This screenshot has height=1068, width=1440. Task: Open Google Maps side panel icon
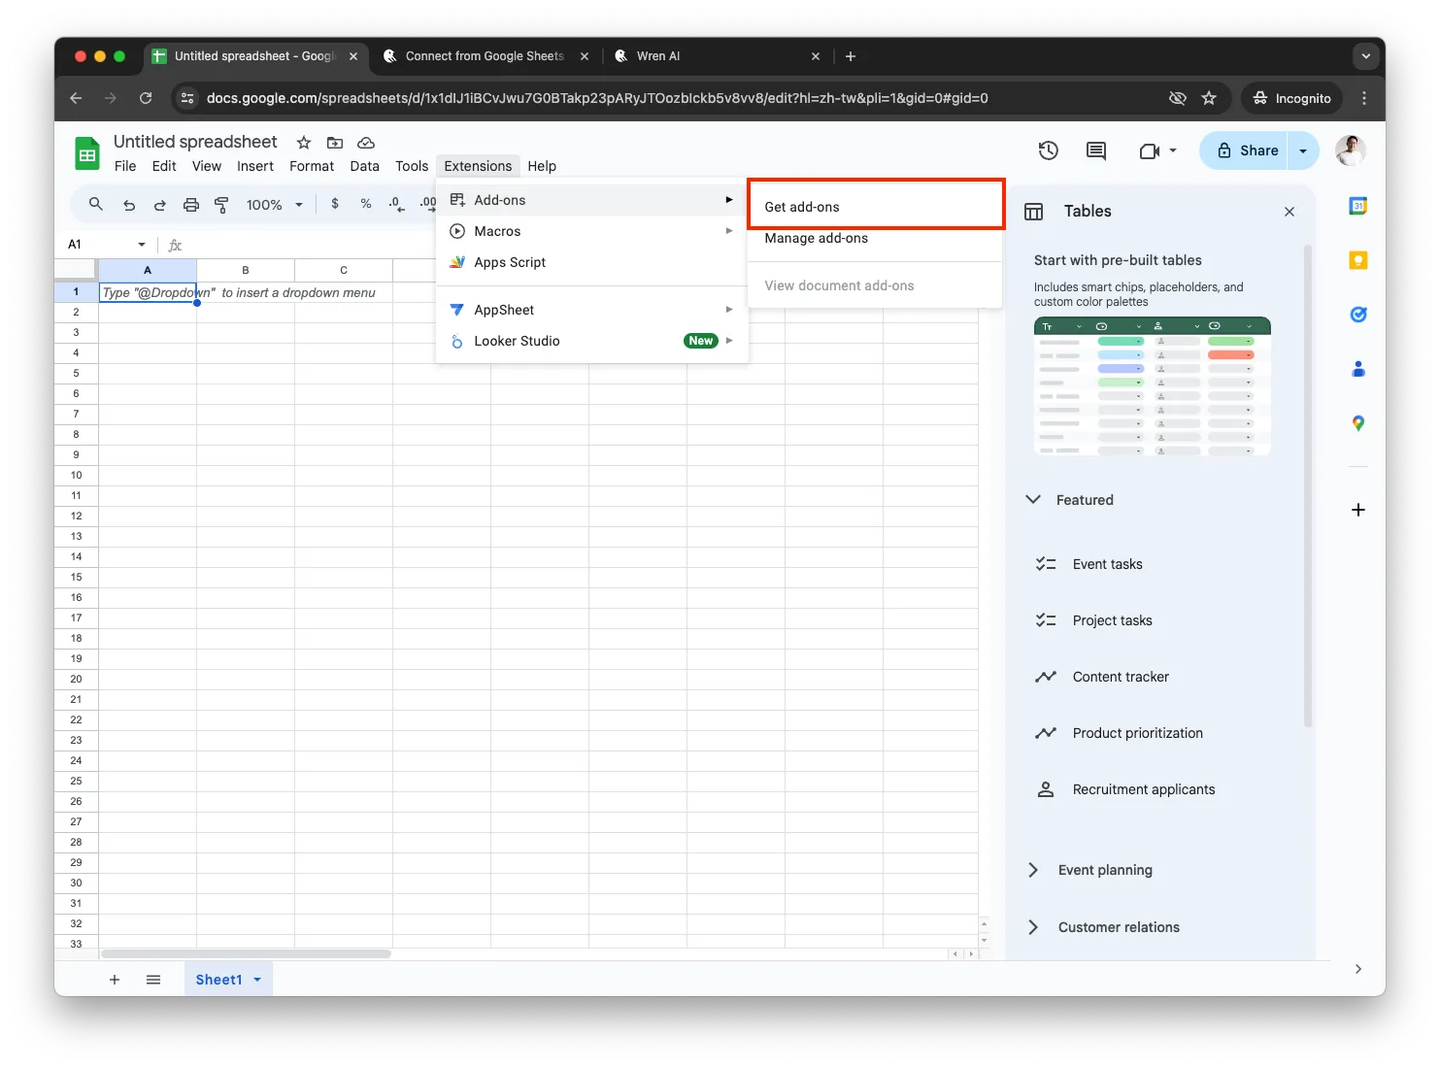pos(1357,423)
